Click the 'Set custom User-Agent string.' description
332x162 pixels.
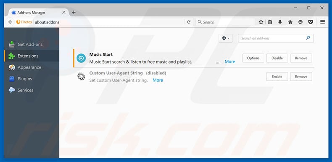119,80
